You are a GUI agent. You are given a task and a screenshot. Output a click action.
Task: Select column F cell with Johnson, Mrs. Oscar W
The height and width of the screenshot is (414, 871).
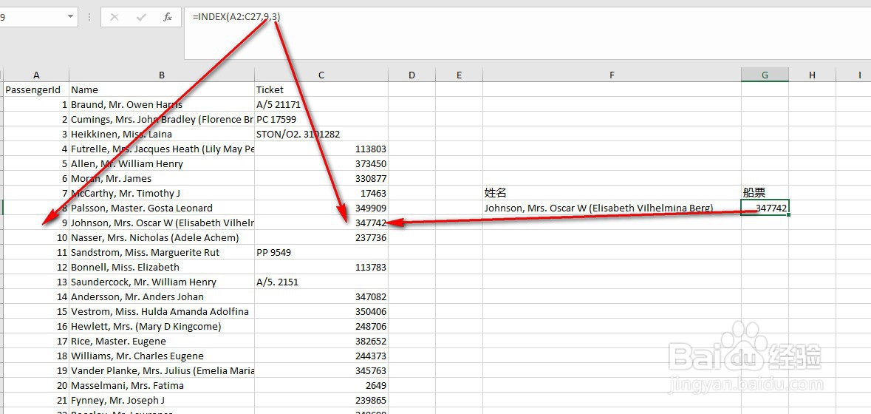(x=612, y=208)
